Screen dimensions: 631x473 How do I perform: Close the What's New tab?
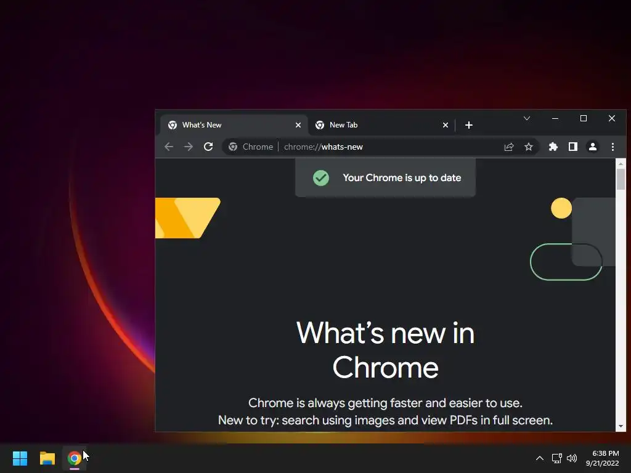(298, 125)
